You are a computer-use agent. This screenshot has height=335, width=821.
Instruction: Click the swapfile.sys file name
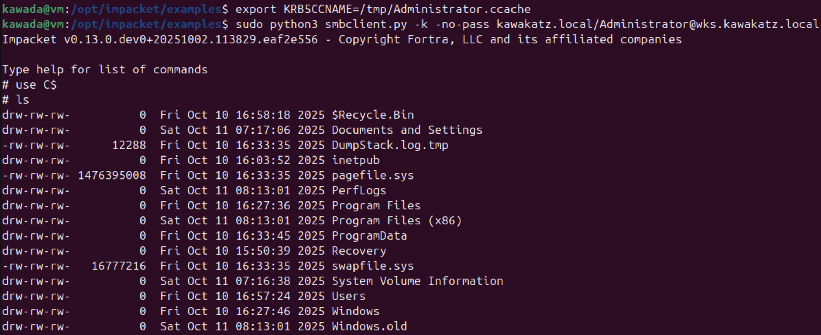point(372,266)
